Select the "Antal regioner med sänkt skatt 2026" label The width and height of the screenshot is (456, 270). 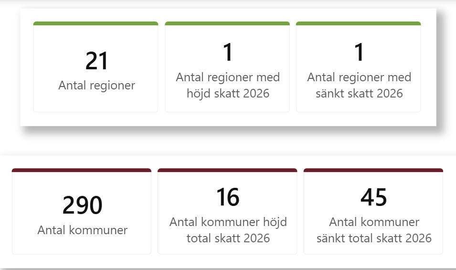click(x=359, y=85)
